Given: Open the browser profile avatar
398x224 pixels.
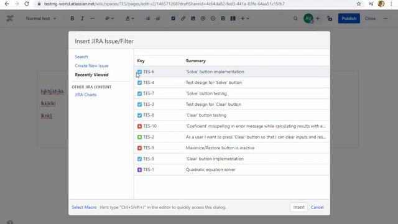Looking at the screenshot, I should 381,4.
